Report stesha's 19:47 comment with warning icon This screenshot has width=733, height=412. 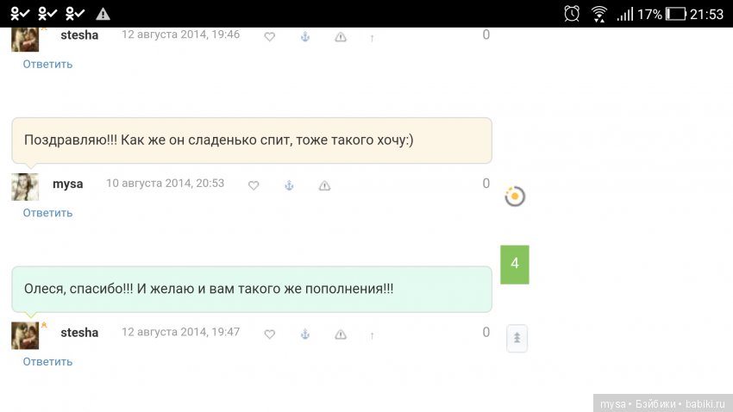pos(341,334)
